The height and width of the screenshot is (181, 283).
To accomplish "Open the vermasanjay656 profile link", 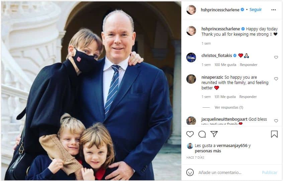I will 232,146.
